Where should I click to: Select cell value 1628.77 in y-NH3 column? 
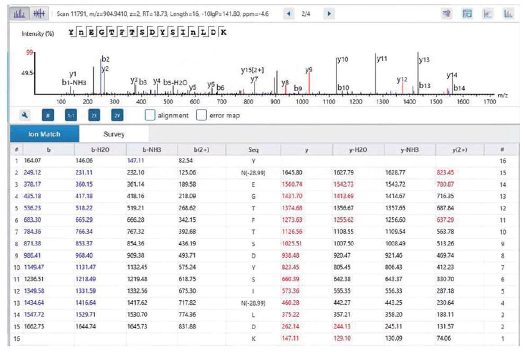click(395, 172)
